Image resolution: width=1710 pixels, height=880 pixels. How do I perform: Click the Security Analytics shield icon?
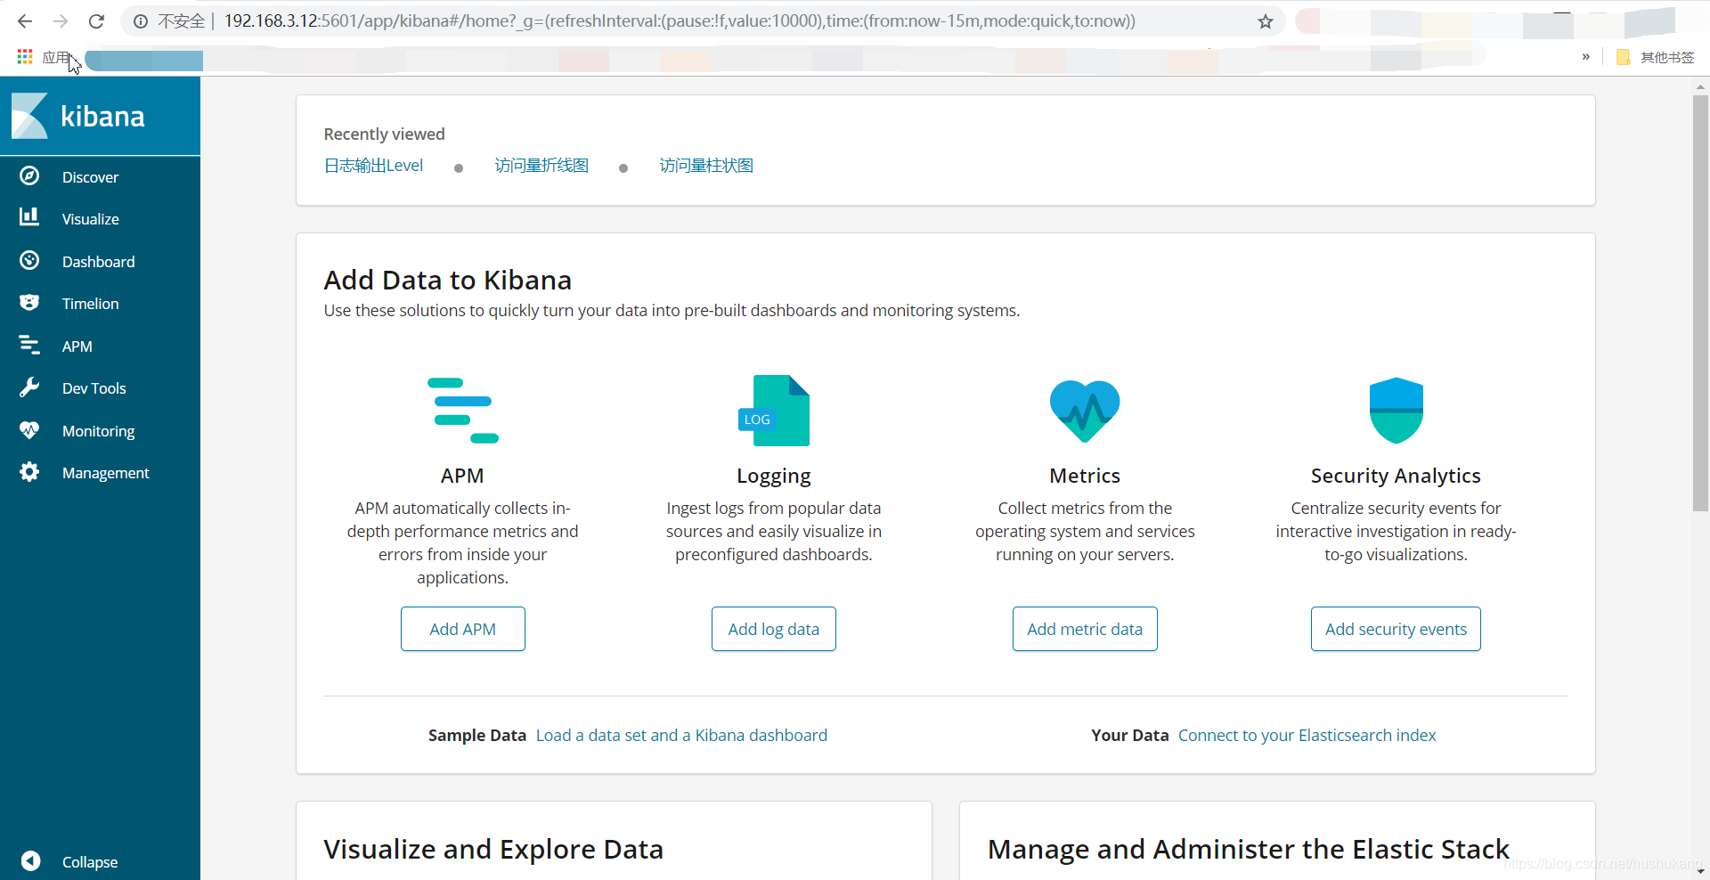coord(1396,411)
